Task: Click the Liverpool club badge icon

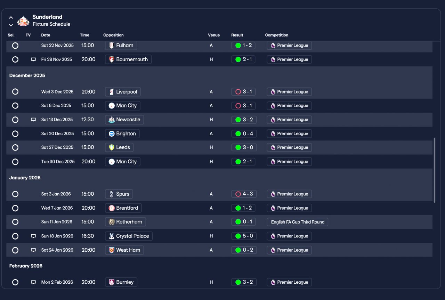Action: (112, 92)
